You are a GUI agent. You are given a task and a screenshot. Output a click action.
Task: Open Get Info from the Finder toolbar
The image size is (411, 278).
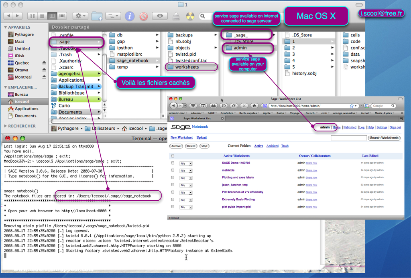coord(130,16)
